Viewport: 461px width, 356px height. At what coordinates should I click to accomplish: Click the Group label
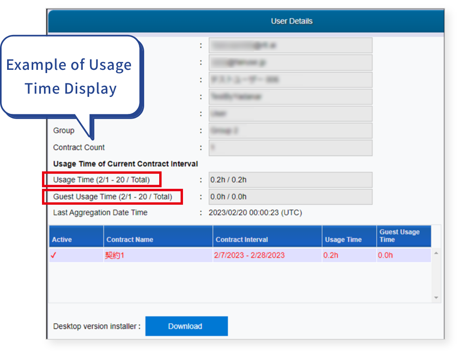click(x=64, y=131)
